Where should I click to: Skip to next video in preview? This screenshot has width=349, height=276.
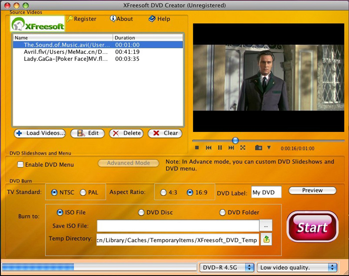pyautogui.click(x=231, y=148)
